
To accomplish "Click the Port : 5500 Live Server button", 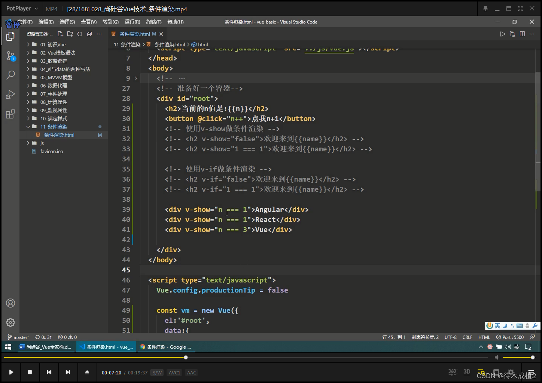I will (510, 337).
